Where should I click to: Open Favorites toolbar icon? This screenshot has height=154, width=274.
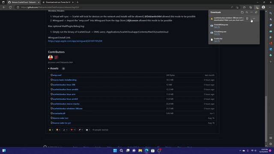(x=244, y=7)
